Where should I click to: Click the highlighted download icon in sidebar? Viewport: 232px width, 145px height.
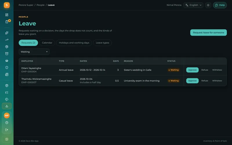coord(7,106)
